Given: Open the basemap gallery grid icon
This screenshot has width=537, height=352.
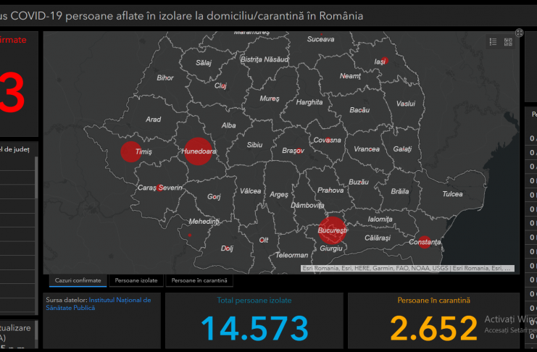Looking at the screenshot, I should (508, 42).
